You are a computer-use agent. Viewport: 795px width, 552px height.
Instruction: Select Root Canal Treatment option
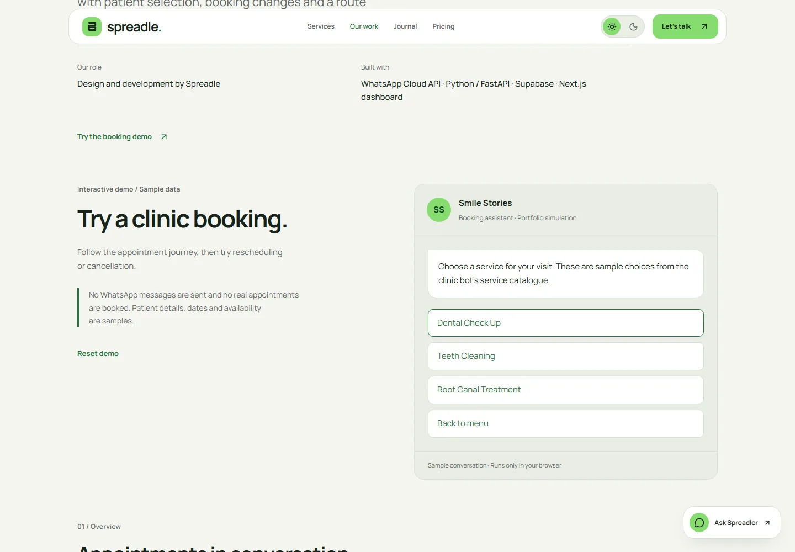click(566, 390)
